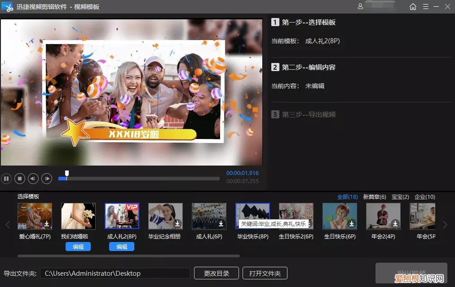Download the 成人礼(6P) template

click(221, 224)
